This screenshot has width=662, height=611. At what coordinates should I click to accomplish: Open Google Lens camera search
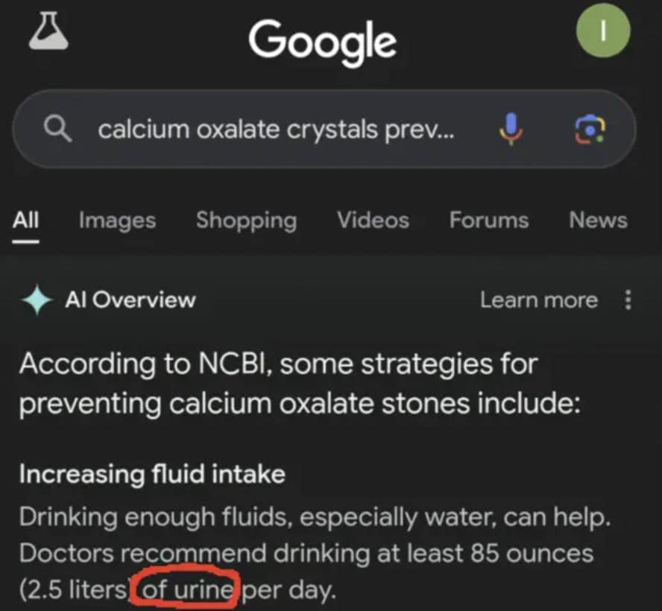(x=589, y=130)
